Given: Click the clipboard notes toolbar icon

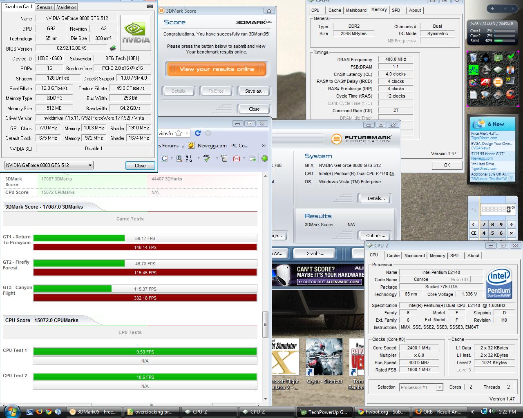Looking at the screenshot, I should tap(224, 158).
